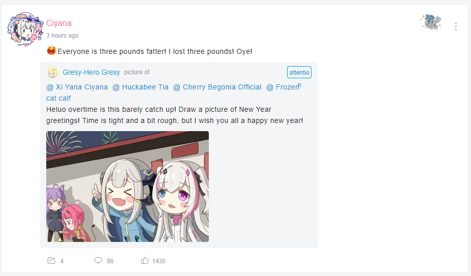
Task: Click the share/forward icon
Action: point(51,261)
